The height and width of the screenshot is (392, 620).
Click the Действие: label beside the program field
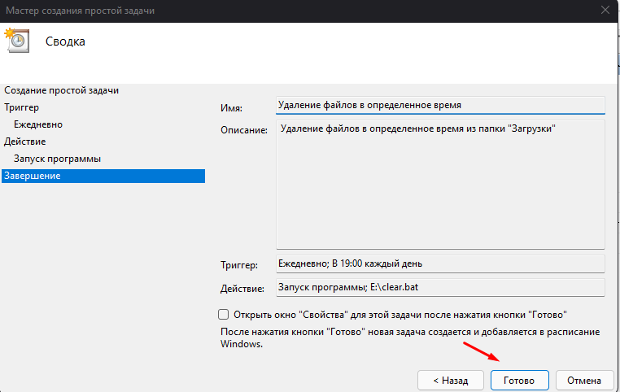242,289
